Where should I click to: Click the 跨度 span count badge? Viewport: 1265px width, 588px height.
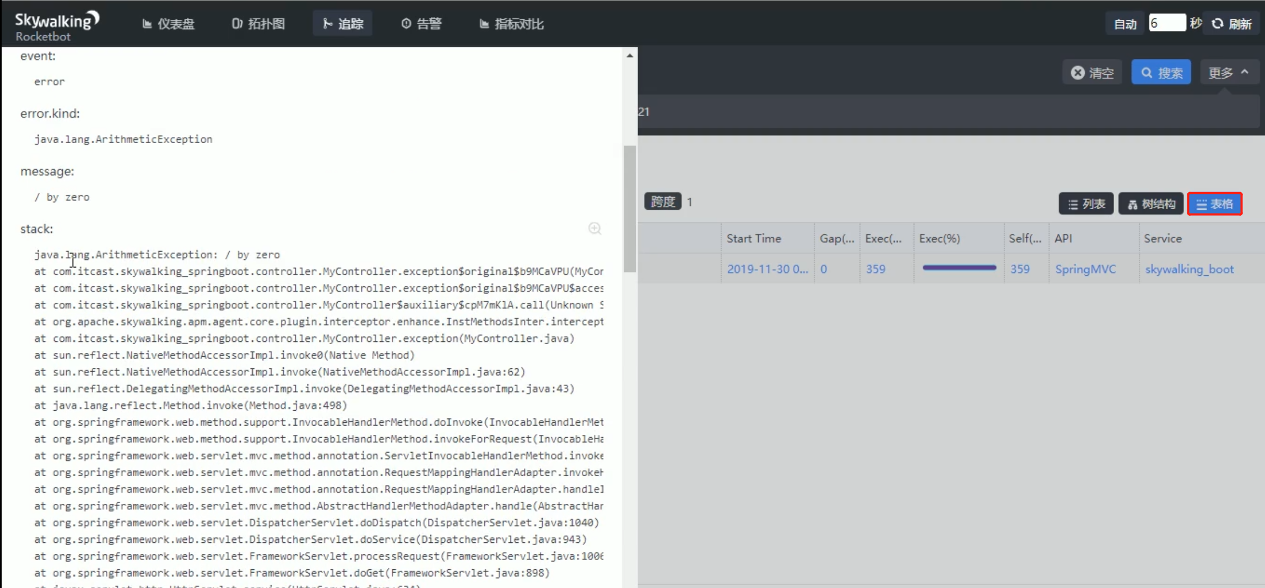point(663,202)
